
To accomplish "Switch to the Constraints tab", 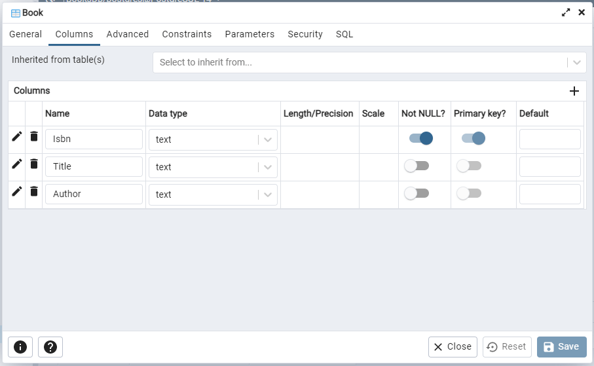I will [x=187, y=34].
